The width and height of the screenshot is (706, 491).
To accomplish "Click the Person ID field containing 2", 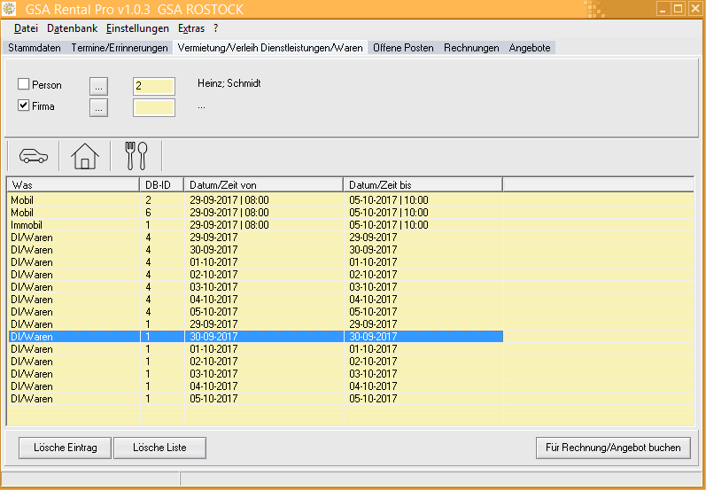I will coord(153,86).
